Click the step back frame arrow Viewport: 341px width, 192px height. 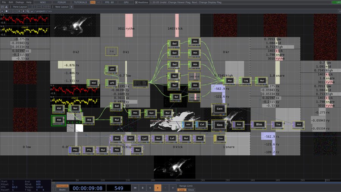(x=150, y=188)
